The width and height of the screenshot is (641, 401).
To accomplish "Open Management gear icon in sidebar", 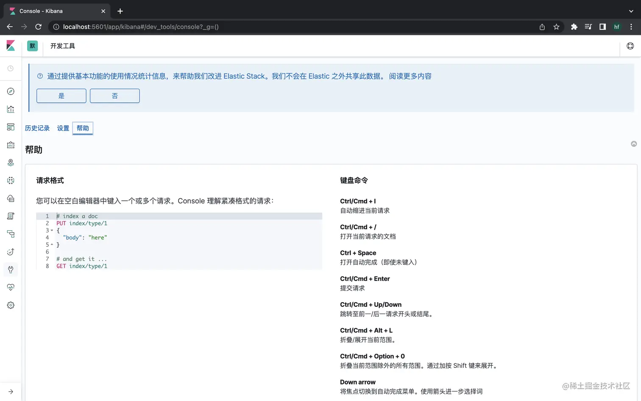I will (11, 305).
